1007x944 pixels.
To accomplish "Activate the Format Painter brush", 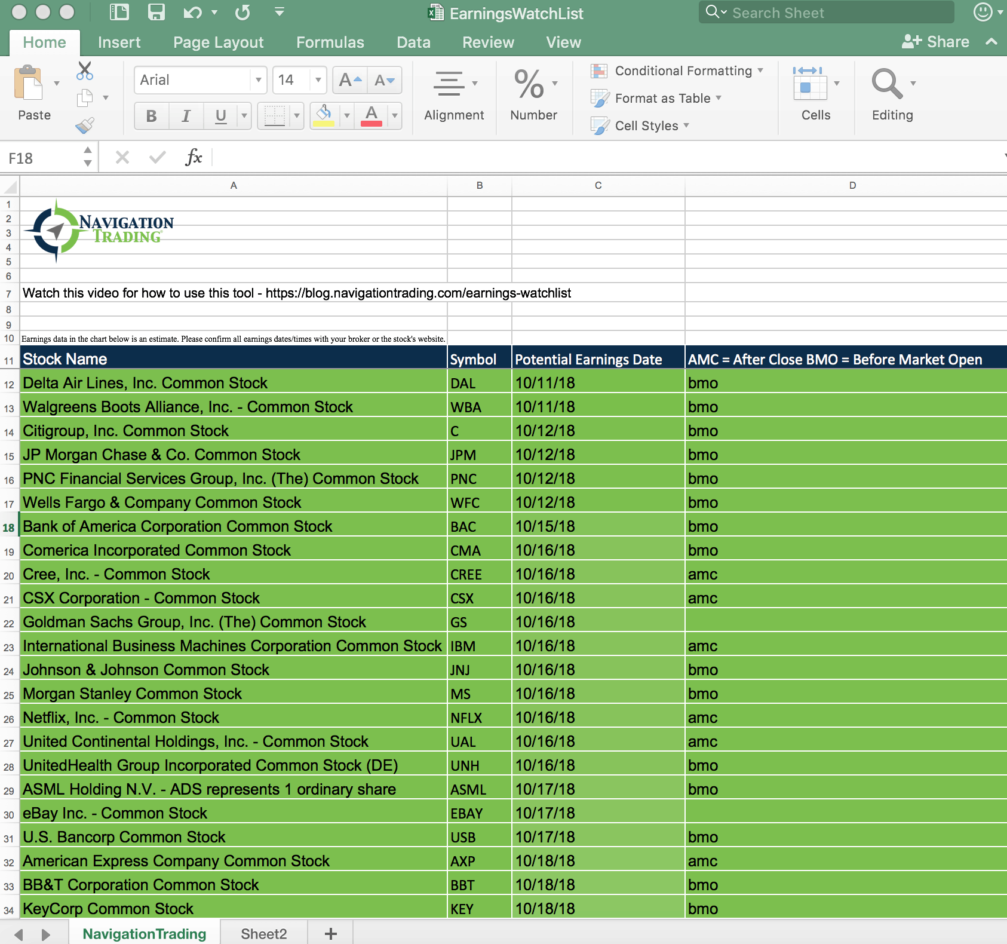I will 85,125.
